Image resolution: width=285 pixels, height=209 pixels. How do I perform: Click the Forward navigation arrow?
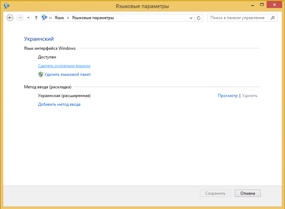tap(20, 18)
